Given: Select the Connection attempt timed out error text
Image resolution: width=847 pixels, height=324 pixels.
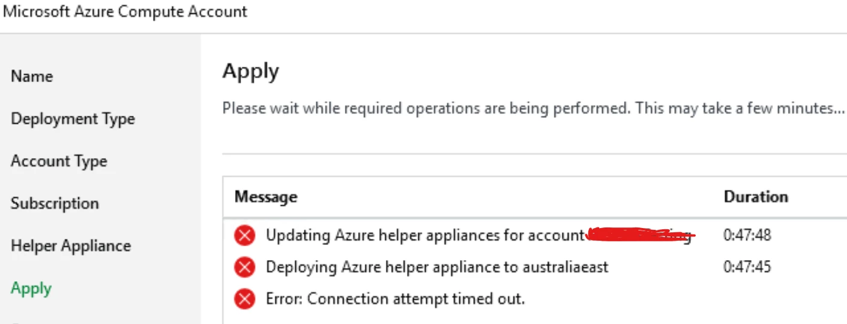Looking at the screenshot, I should (x=395, y=299).
